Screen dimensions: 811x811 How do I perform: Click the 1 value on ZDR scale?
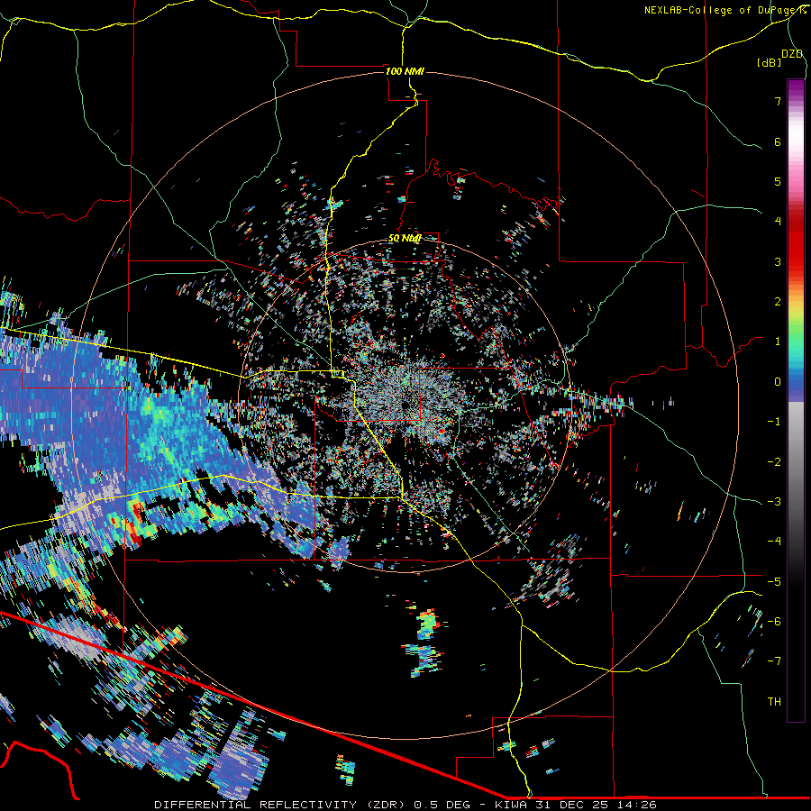(x=778, y=342)
